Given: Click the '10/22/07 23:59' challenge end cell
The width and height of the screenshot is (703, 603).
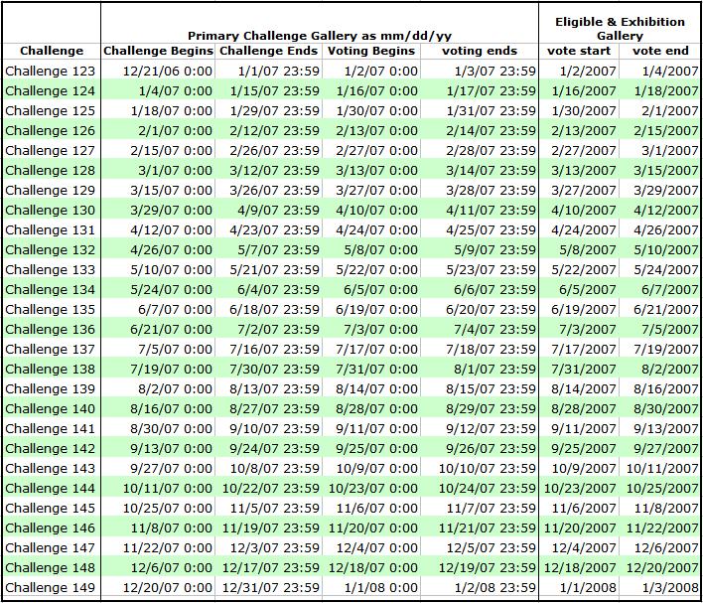Looking at the screenshot, I should point(271,488).
